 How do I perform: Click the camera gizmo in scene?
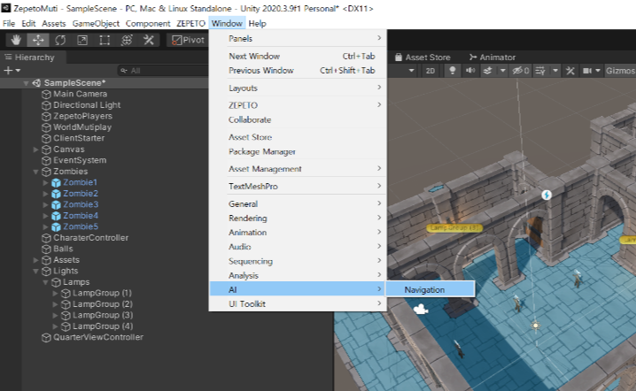421,309
